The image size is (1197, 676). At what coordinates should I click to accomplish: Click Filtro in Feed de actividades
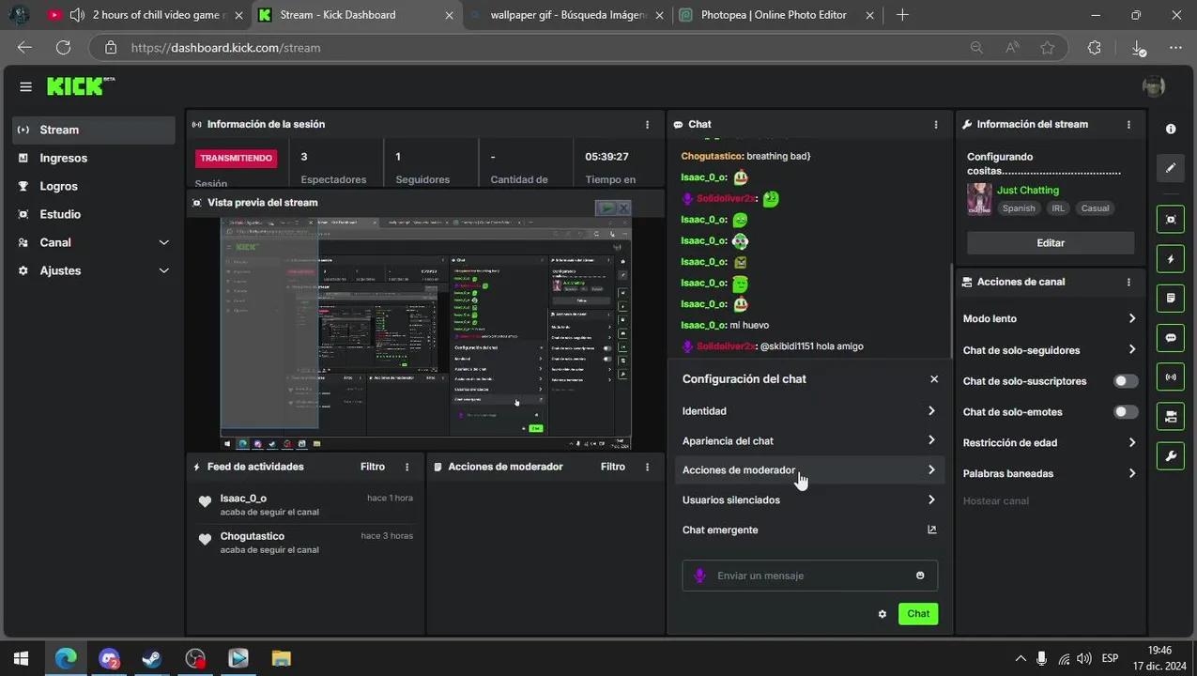click(x=373, y=467)
